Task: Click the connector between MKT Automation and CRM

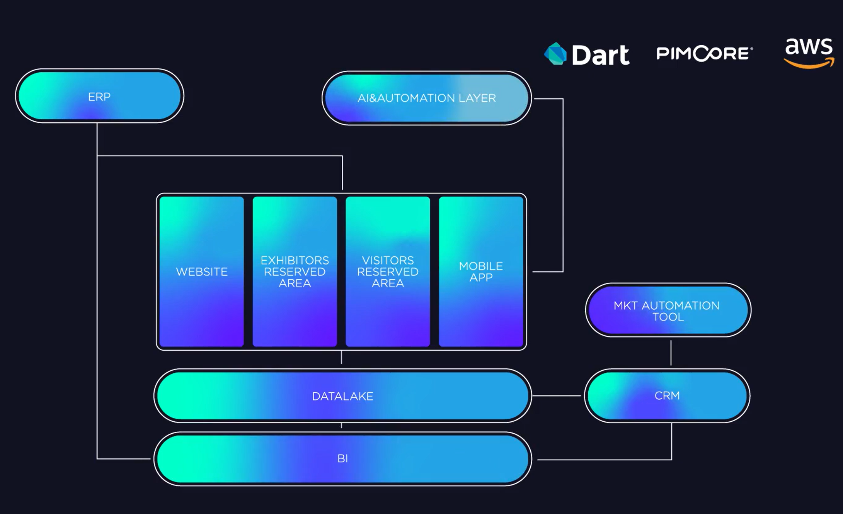Action: click(671, 353)
